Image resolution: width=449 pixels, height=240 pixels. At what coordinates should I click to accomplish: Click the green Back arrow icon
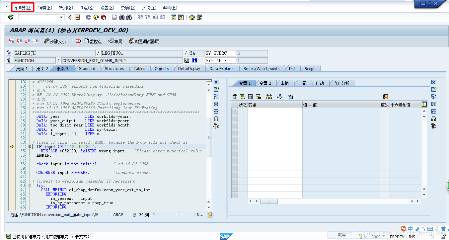pyautogui.click(x=89, y=17)
